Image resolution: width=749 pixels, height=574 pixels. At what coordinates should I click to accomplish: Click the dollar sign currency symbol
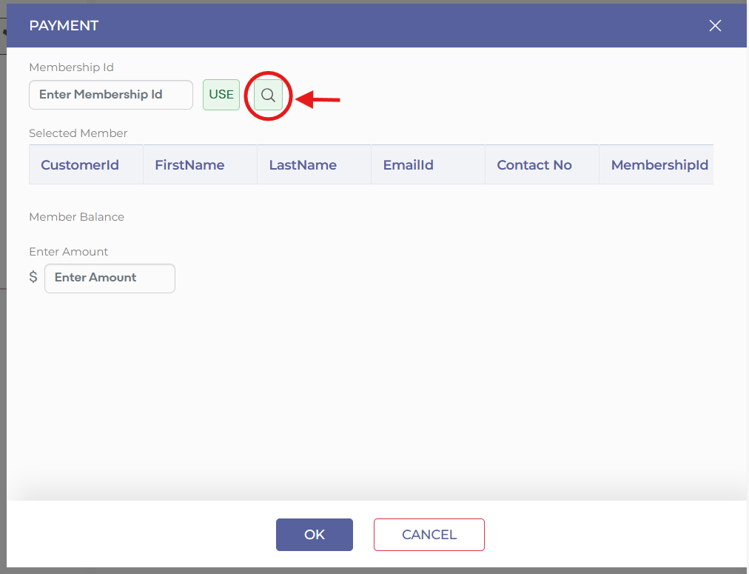point(33,278)
